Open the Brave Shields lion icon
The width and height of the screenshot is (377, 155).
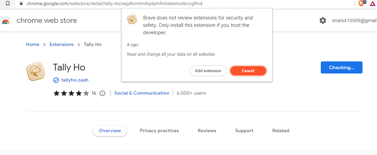tap(361, 3)
